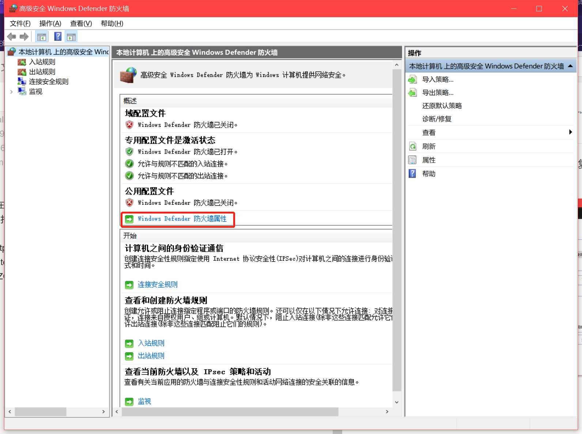Open Windows Defender 防火墙属性 link
Image resolution: width=582 pixels, height=434 pixels.
[x=182, y=219]
